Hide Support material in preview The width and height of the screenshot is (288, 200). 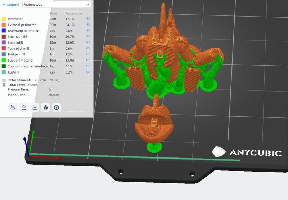88,60
